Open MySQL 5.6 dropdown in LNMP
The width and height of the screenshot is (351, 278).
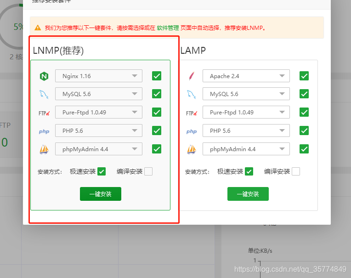click(99, 94)
